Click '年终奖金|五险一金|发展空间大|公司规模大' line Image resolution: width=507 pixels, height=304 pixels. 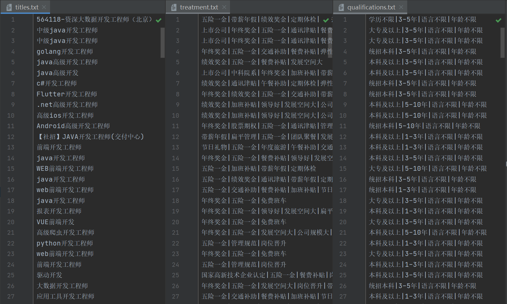pyautogui.click(x=267, y=233)
